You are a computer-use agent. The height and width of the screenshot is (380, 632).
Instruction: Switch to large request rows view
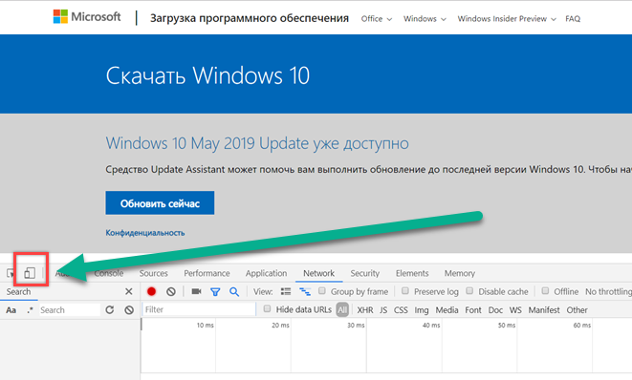tap(286, 291)
